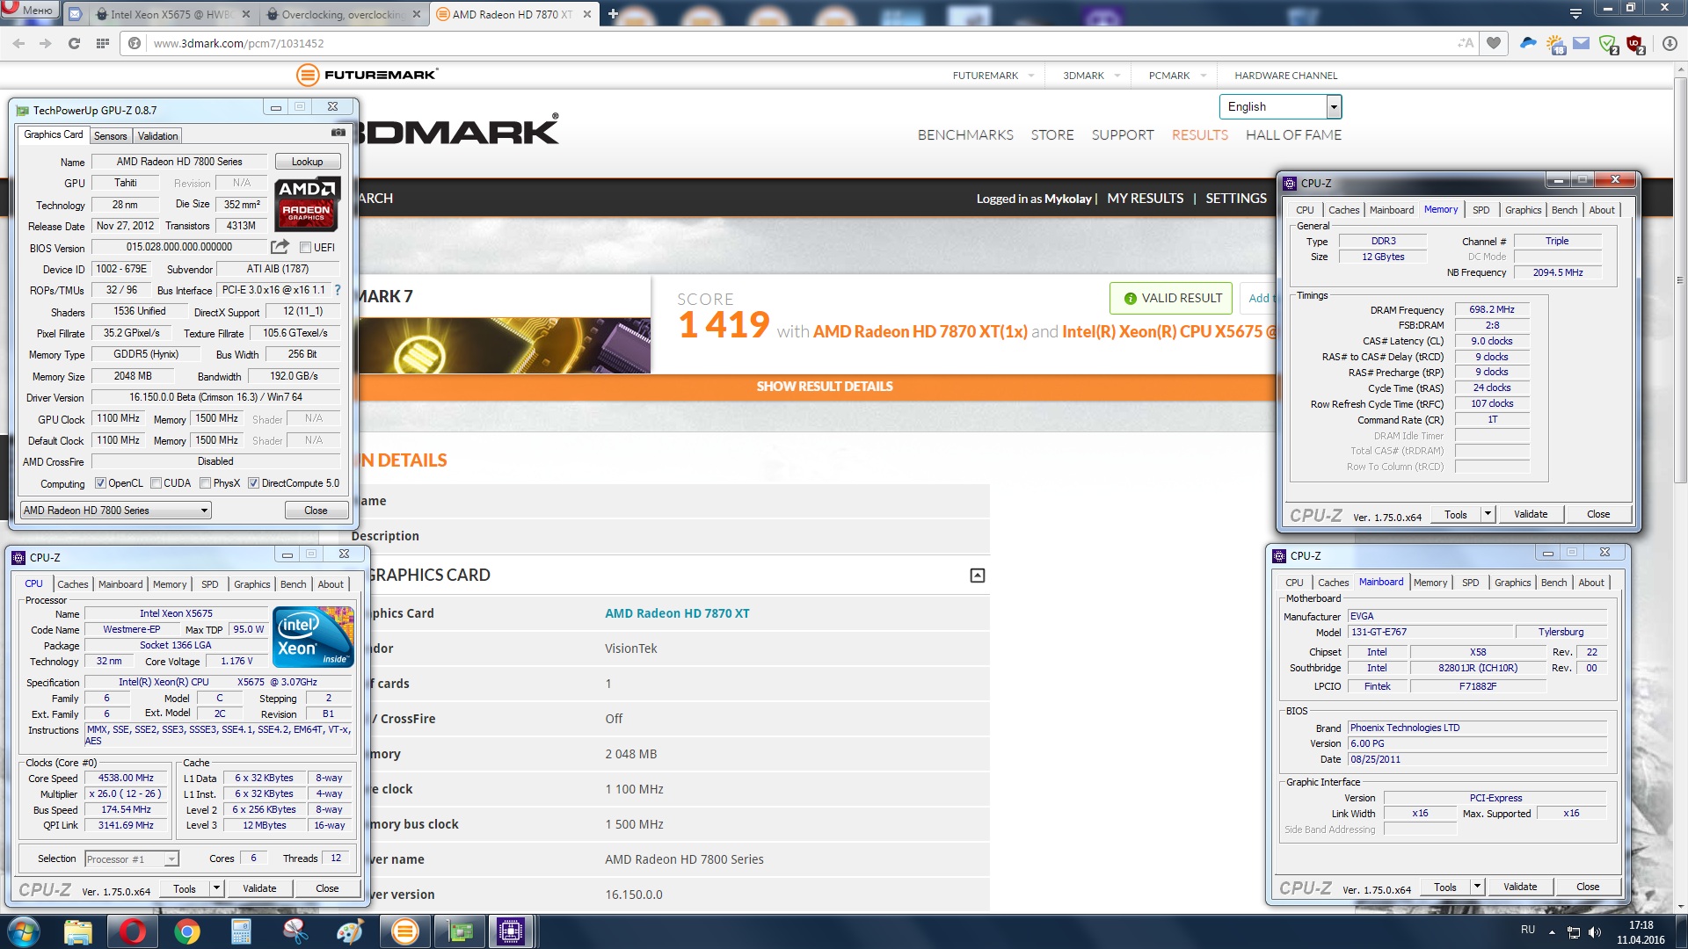Open the HALL OF FAME menu

point(1293,134)
